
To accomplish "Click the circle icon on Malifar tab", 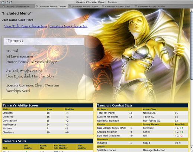I will (136, 6).
